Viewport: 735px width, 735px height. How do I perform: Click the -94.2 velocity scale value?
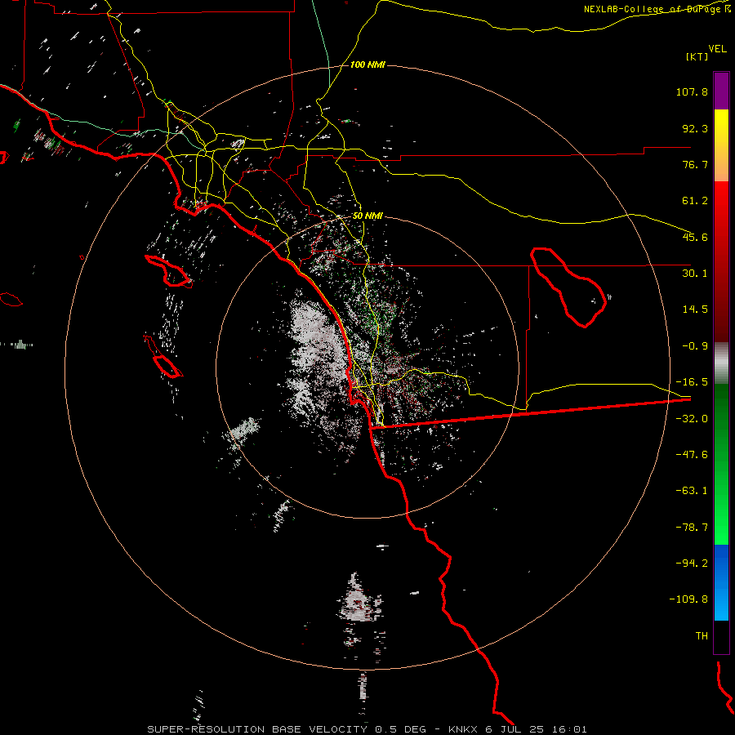click(692, 563)
